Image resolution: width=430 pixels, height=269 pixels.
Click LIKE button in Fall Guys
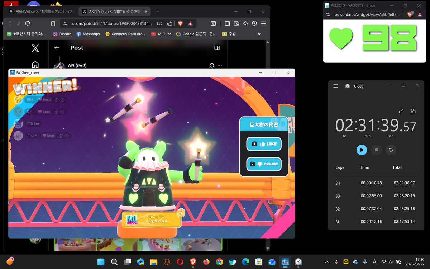click(x=264, y=144)
